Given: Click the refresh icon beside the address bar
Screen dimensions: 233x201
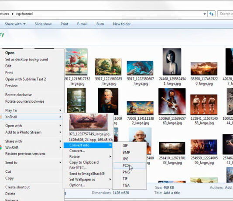Looking at the screenshot, I should [211, 14].
